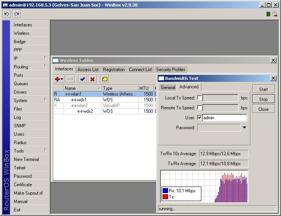
Task: Click the Tx/Rx Average value field
Action: point(224,164)
